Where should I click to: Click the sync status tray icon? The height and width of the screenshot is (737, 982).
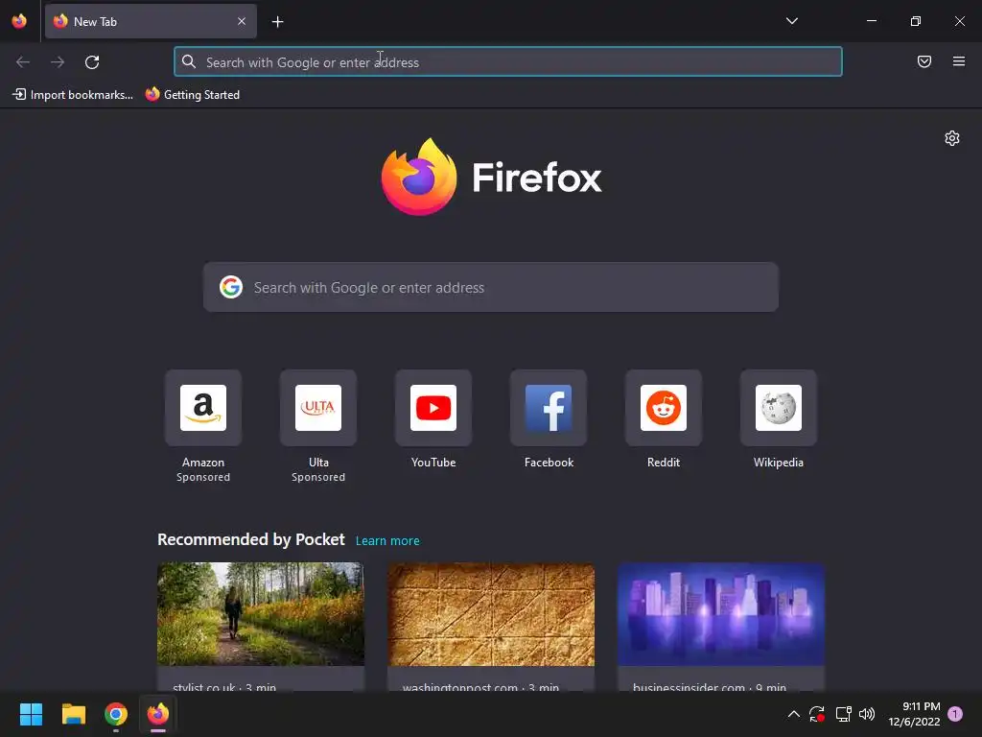click(817, 714)
